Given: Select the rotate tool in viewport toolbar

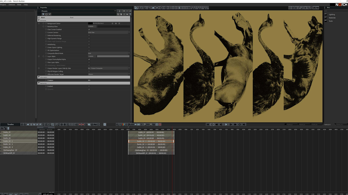Looking at the screenshot, I should pos(140,8).
